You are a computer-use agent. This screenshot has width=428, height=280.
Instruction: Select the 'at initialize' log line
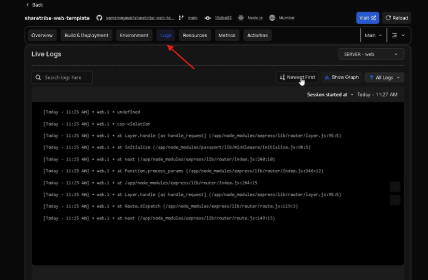pos(177,148)
